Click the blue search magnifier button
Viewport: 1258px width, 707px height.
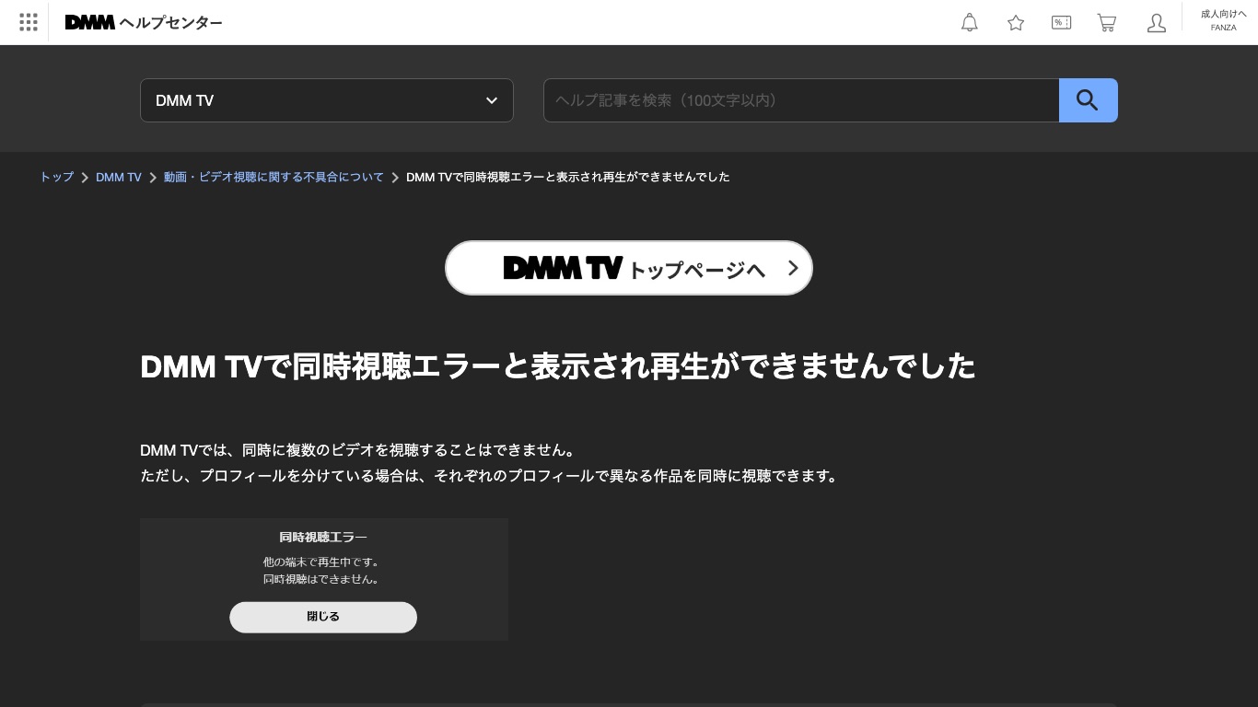[1088, 100]
